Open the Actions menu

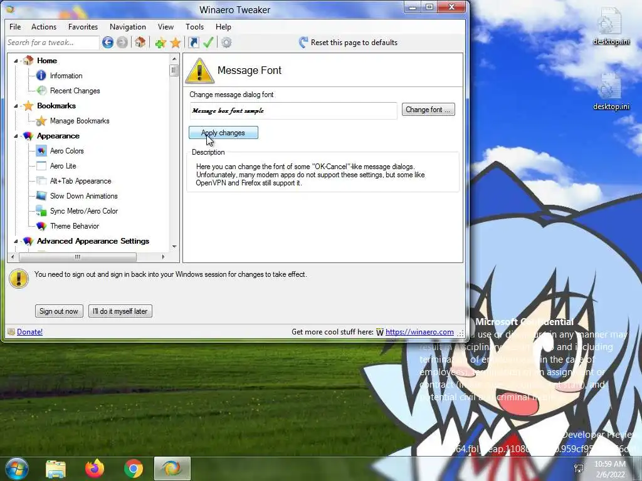pos(44,26)
